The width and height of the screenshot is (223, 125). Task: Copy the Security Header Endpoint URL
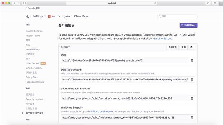[192, 98]
